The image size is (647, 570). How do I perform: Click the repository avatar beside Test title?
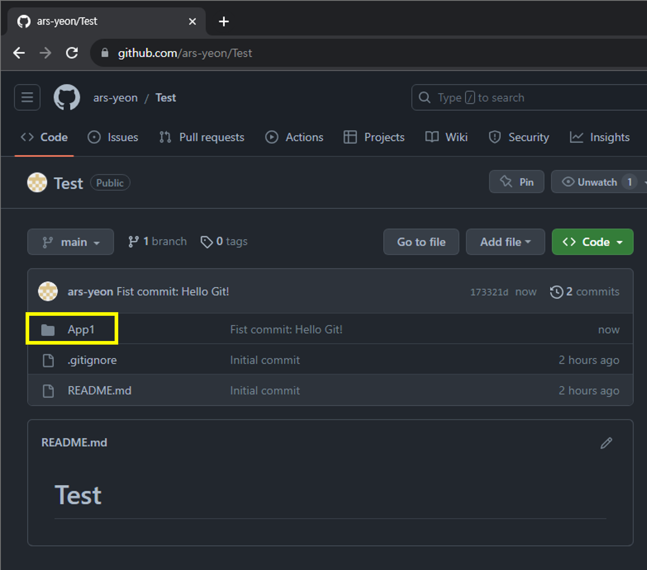(37, 183)
